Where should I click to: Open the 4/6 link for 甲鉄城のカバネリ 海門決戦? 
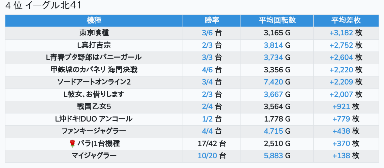tap(207, 70)
